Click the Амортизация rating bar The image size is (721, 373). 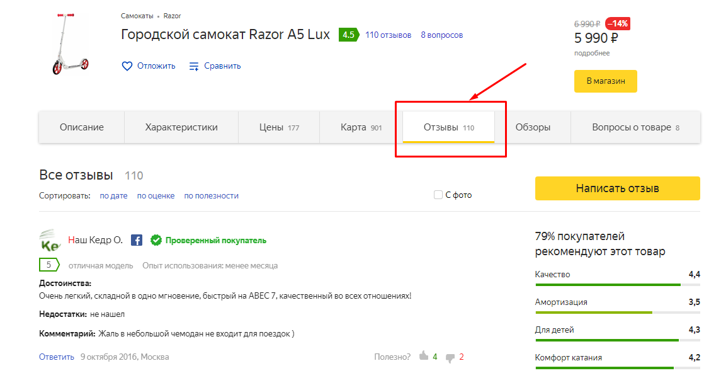point(618,313)
